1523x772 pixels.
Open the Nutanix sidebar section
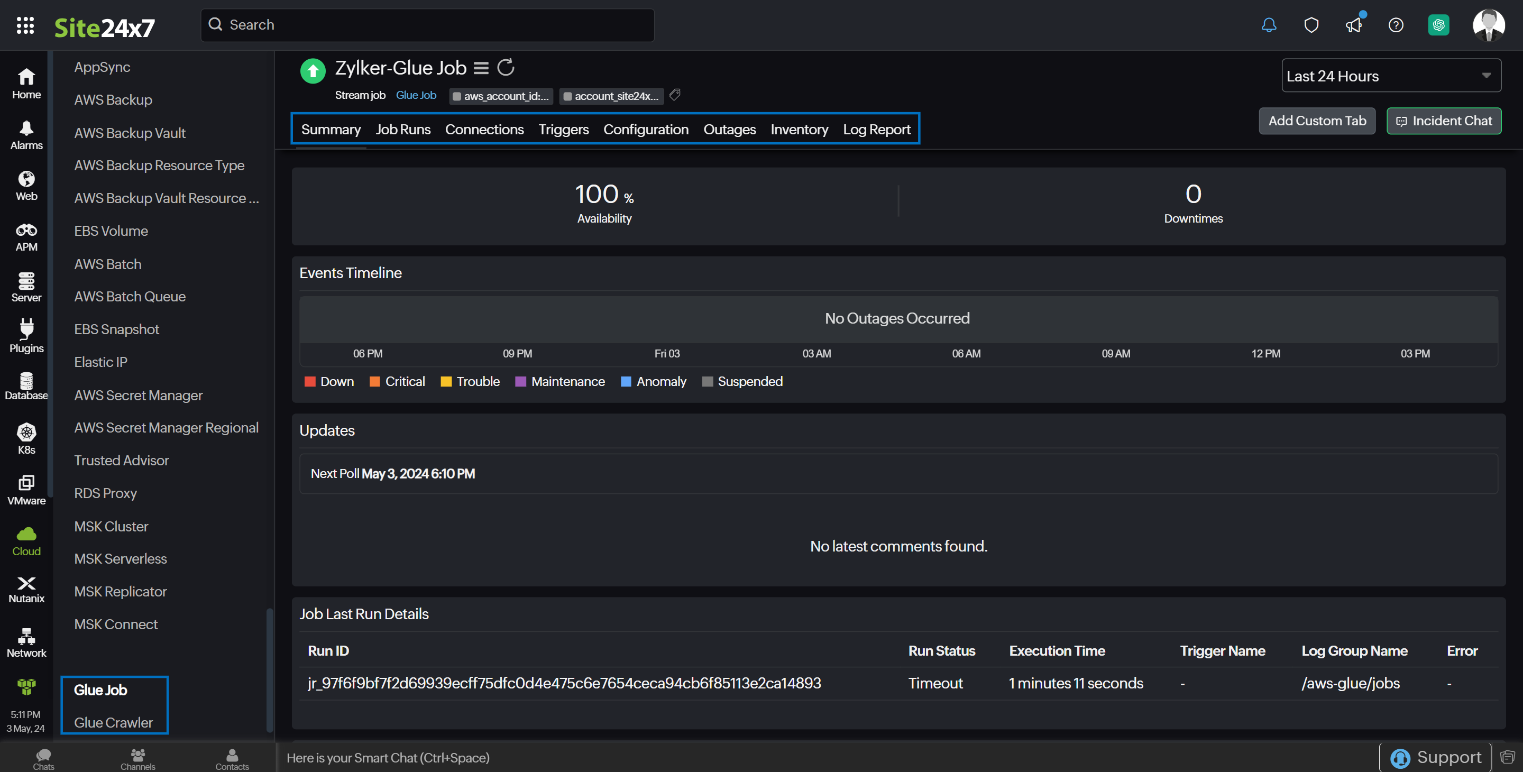click(x=26, y=590)
